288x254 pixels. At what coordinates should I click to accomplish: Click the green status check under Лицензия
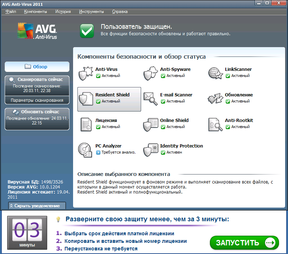(x=98, y=127)
